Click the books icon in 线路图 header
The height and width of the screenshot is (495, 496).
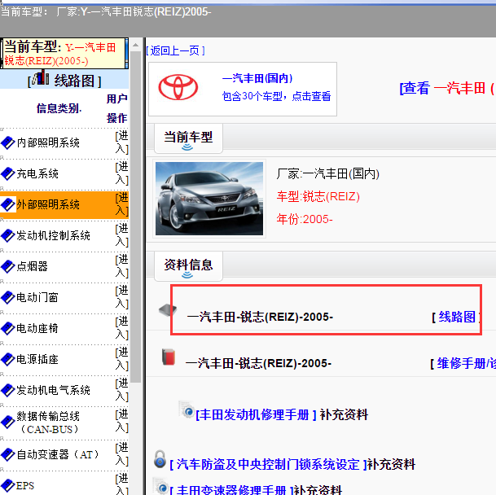click(x=41, y=77)
